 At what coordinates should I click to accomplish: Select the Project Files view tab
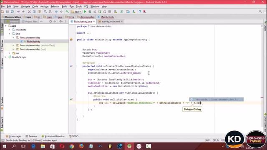tap(30, 22)
